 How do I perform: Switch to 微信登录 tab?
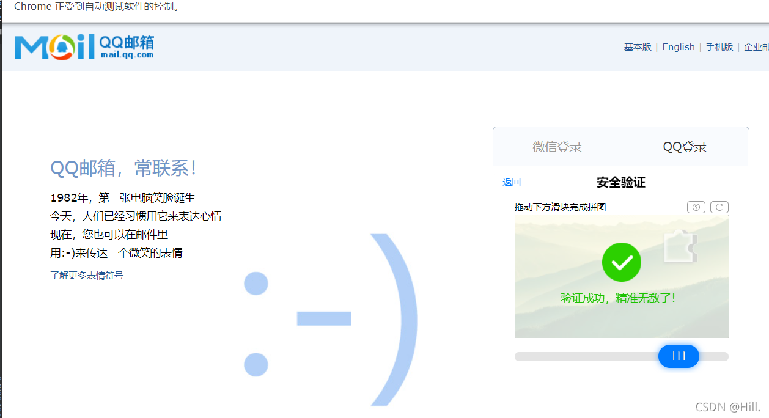(x=557, y=147)
